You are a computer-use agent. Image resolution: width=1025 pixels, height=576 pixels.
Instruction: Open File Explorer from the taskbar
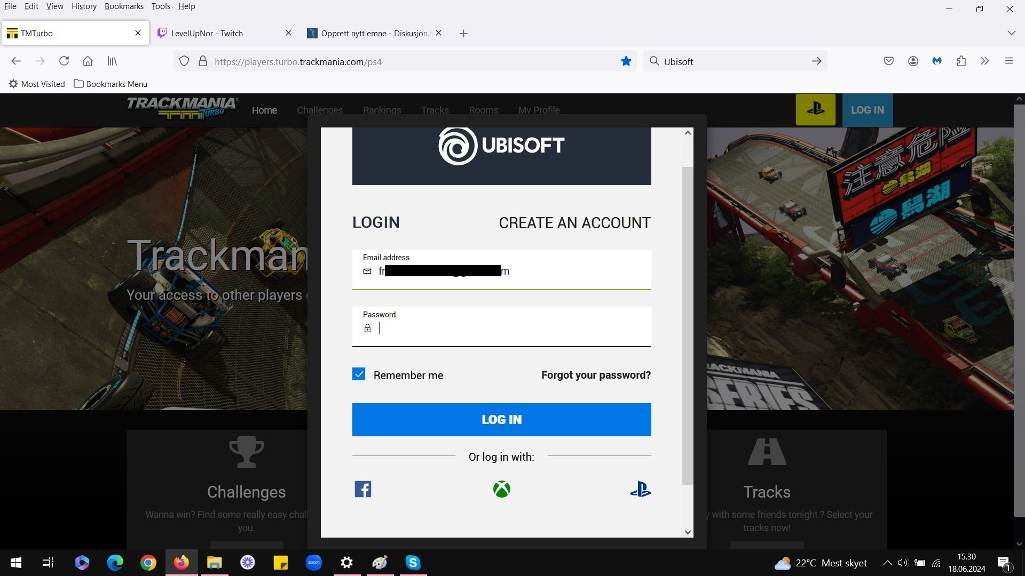tap(215, 563)
